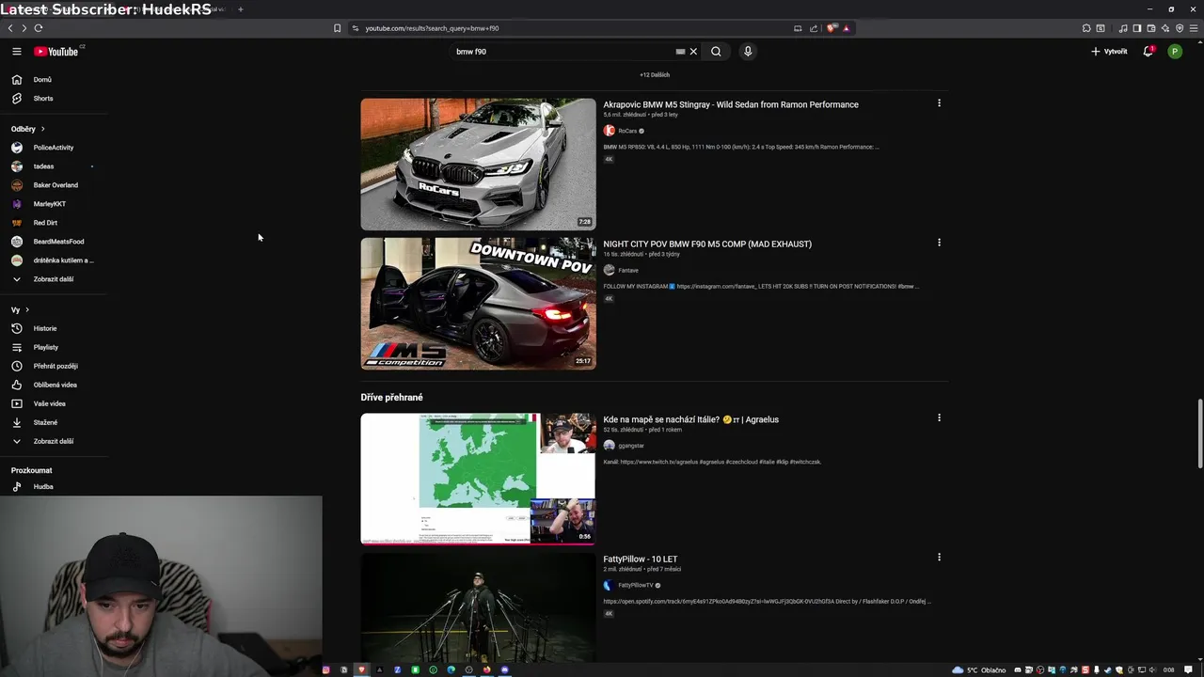Open the Instagram icon in the taskbar
The width and height of the screenshot is (1204, 677).
click(x=326, y=669)
